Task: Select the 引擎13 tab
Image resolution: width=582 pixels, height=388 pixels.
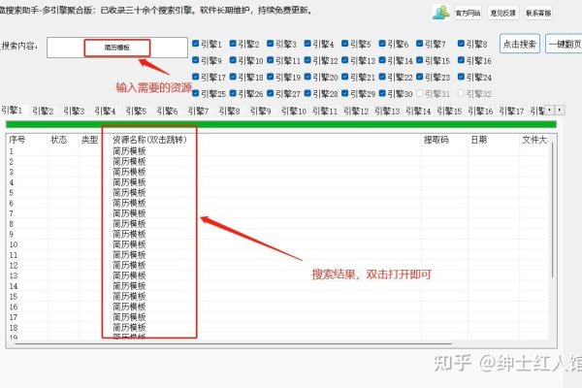Action: click(387, 111)
